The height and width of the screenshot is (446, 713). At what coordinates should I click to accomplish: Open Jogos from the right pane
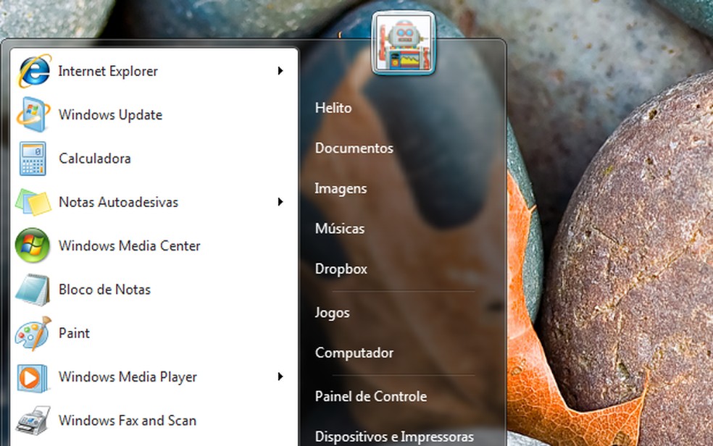333,313
